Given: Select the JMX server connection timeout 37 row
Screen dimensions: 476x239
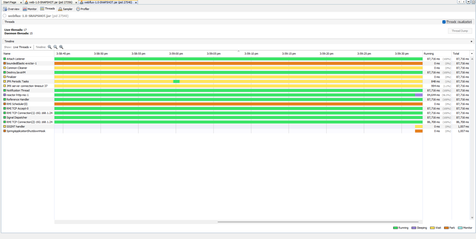Looking at the screenshot, I should pos(236,86).
